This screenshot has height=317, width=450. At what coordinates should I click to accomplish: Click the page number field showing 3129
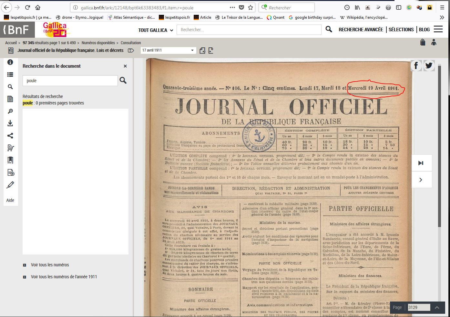[x=419, y=308]
